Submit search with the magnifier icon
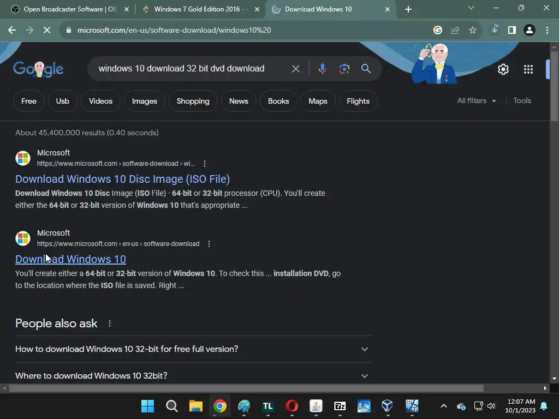Image resolution: width=559 pixels, height=419 pixels. [x=366, y=69]
